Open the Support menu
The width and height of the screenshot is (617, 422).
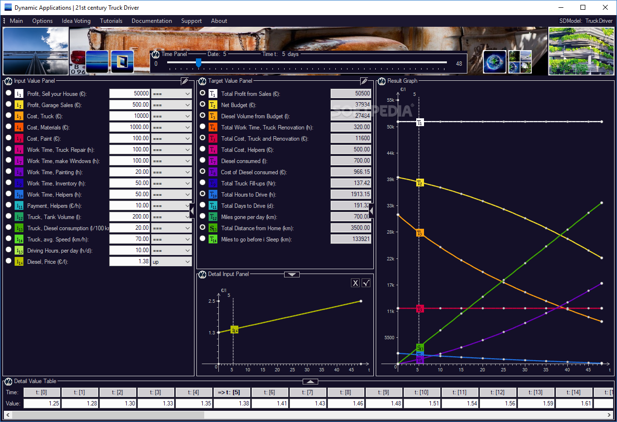[192, 21]
